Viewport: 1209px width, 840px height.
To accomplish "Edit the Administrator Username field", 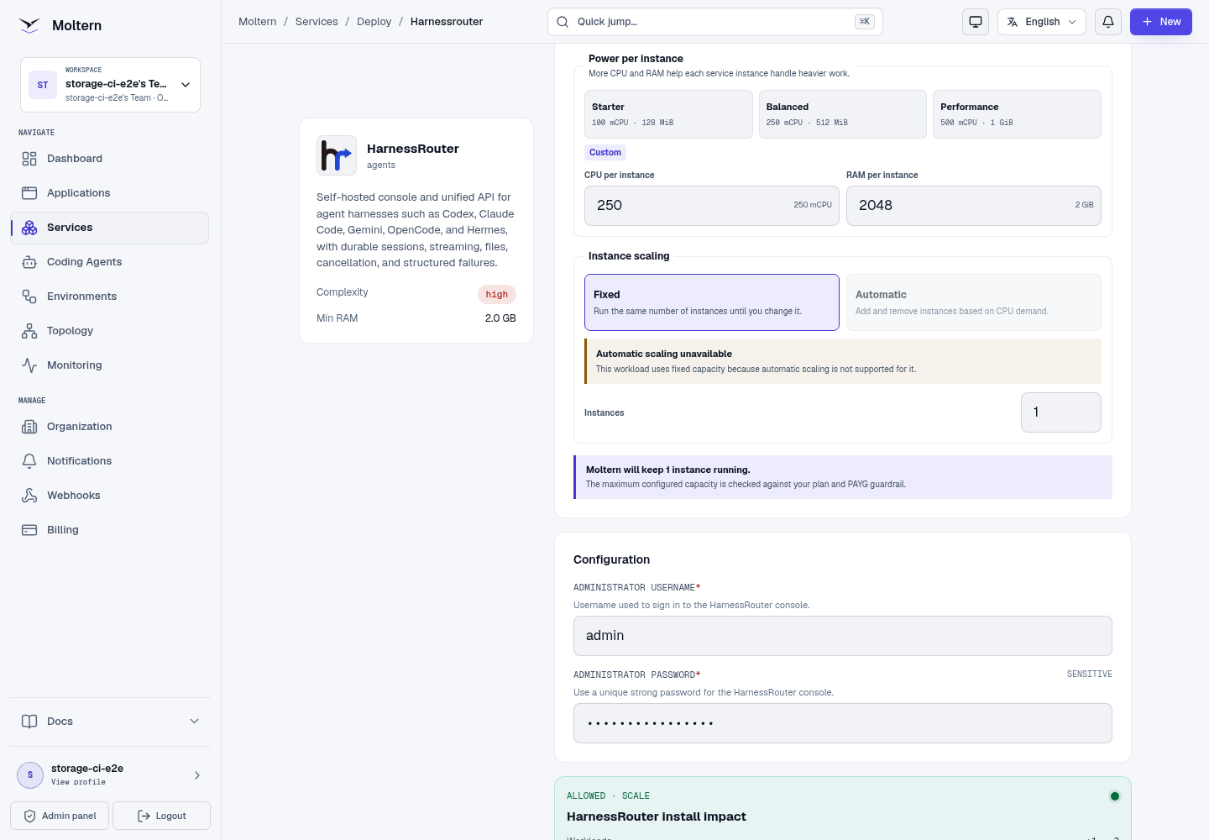I will (x=843, y=636).
